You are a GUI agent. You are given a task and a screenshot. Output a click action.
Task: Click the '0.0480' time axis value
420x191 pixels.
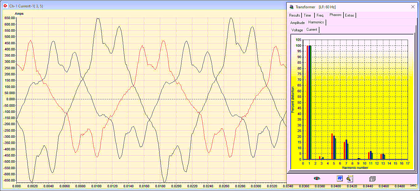click(x=400, y=186)
